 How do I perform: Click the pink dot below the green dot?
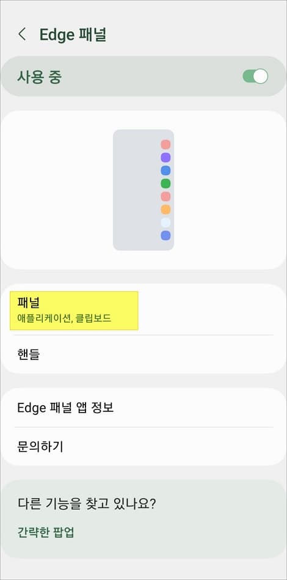165,196
